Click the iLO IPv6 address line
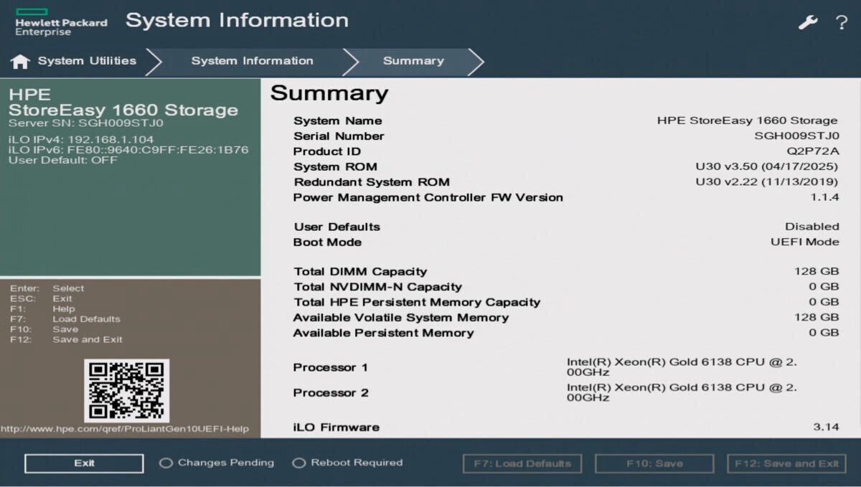The width and height of the screenshot is (861, 487). (128, 150)
